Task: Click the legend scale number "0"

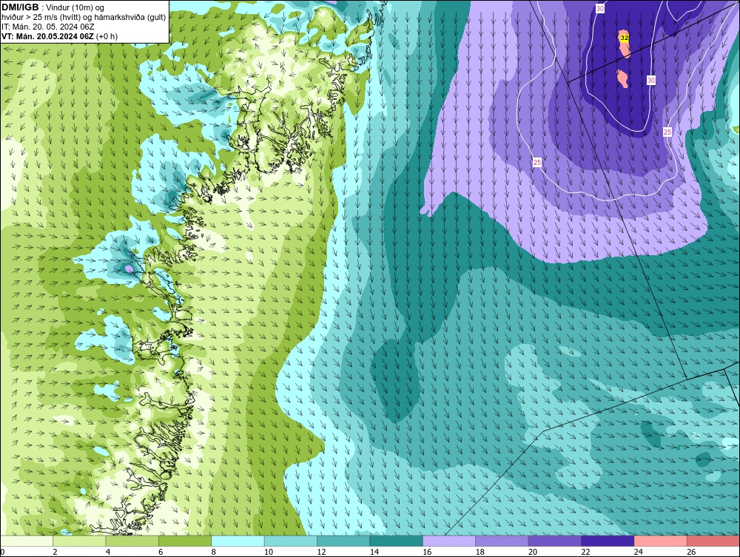Action: [x=2, y=552]
